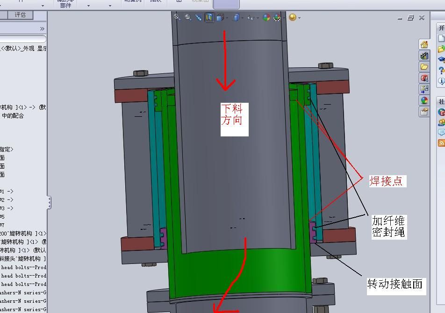Open the File Explorer folder tab

[424, 67]
